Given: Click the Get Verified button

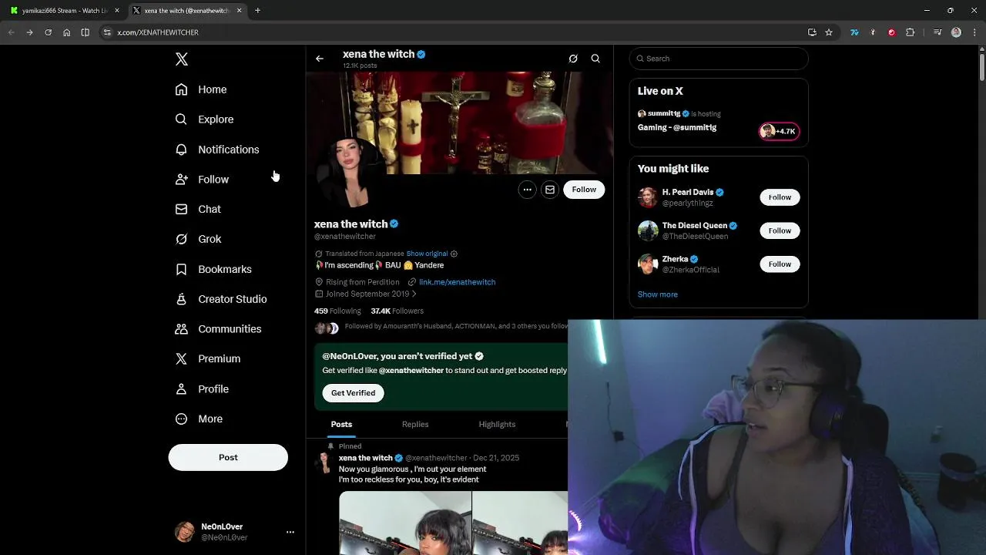Looking at the screenshot, I should (x=353, y=393).
